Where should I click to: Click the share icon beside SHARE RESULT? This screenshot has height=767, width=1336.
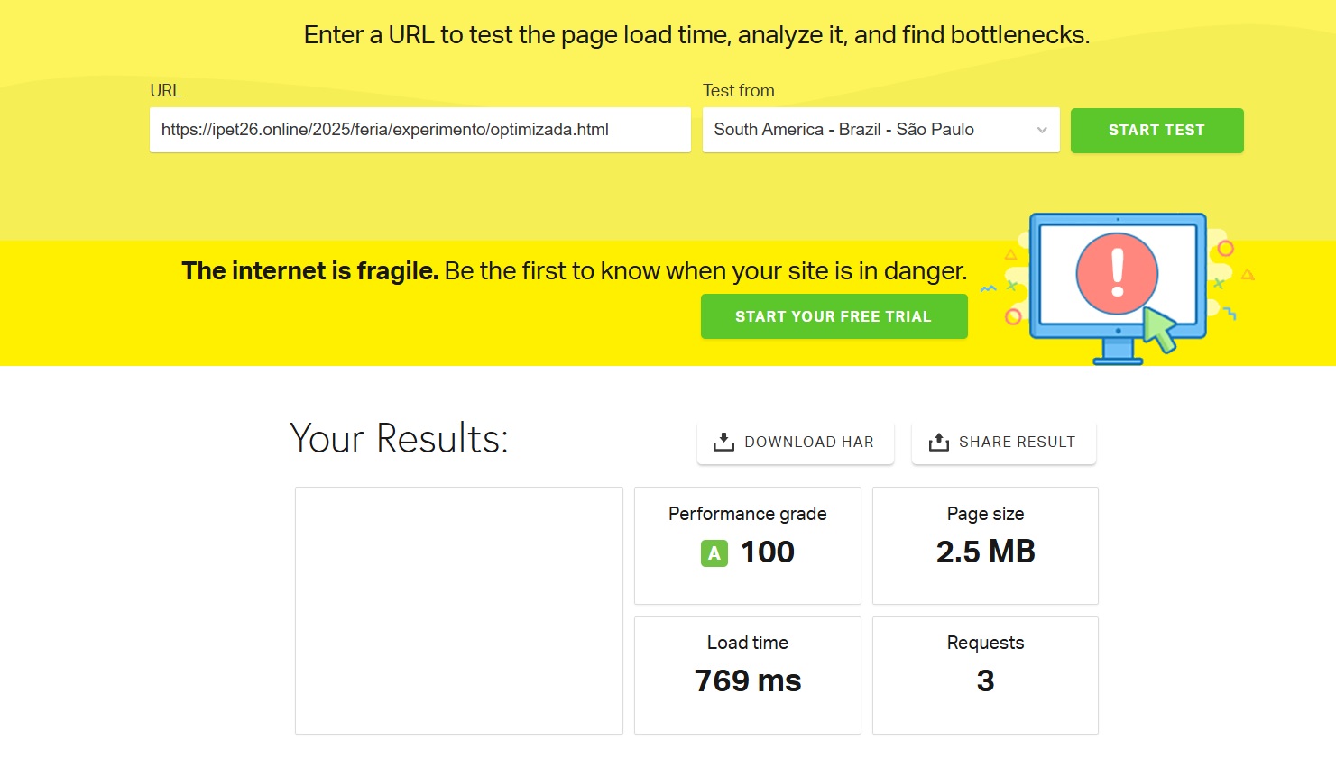click(x=939, y=442)
